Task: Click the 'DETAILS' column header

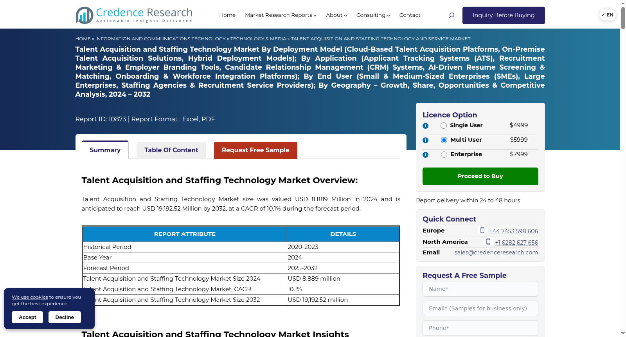Action: (343, 234)
